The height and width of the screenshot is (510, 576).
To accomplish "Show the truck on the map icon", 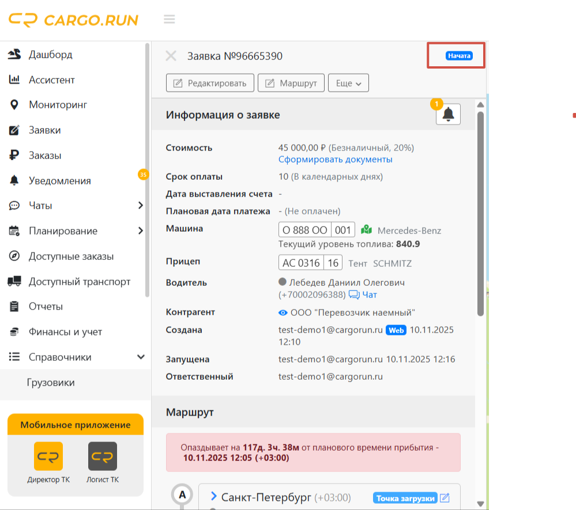I will pos(366,230).
